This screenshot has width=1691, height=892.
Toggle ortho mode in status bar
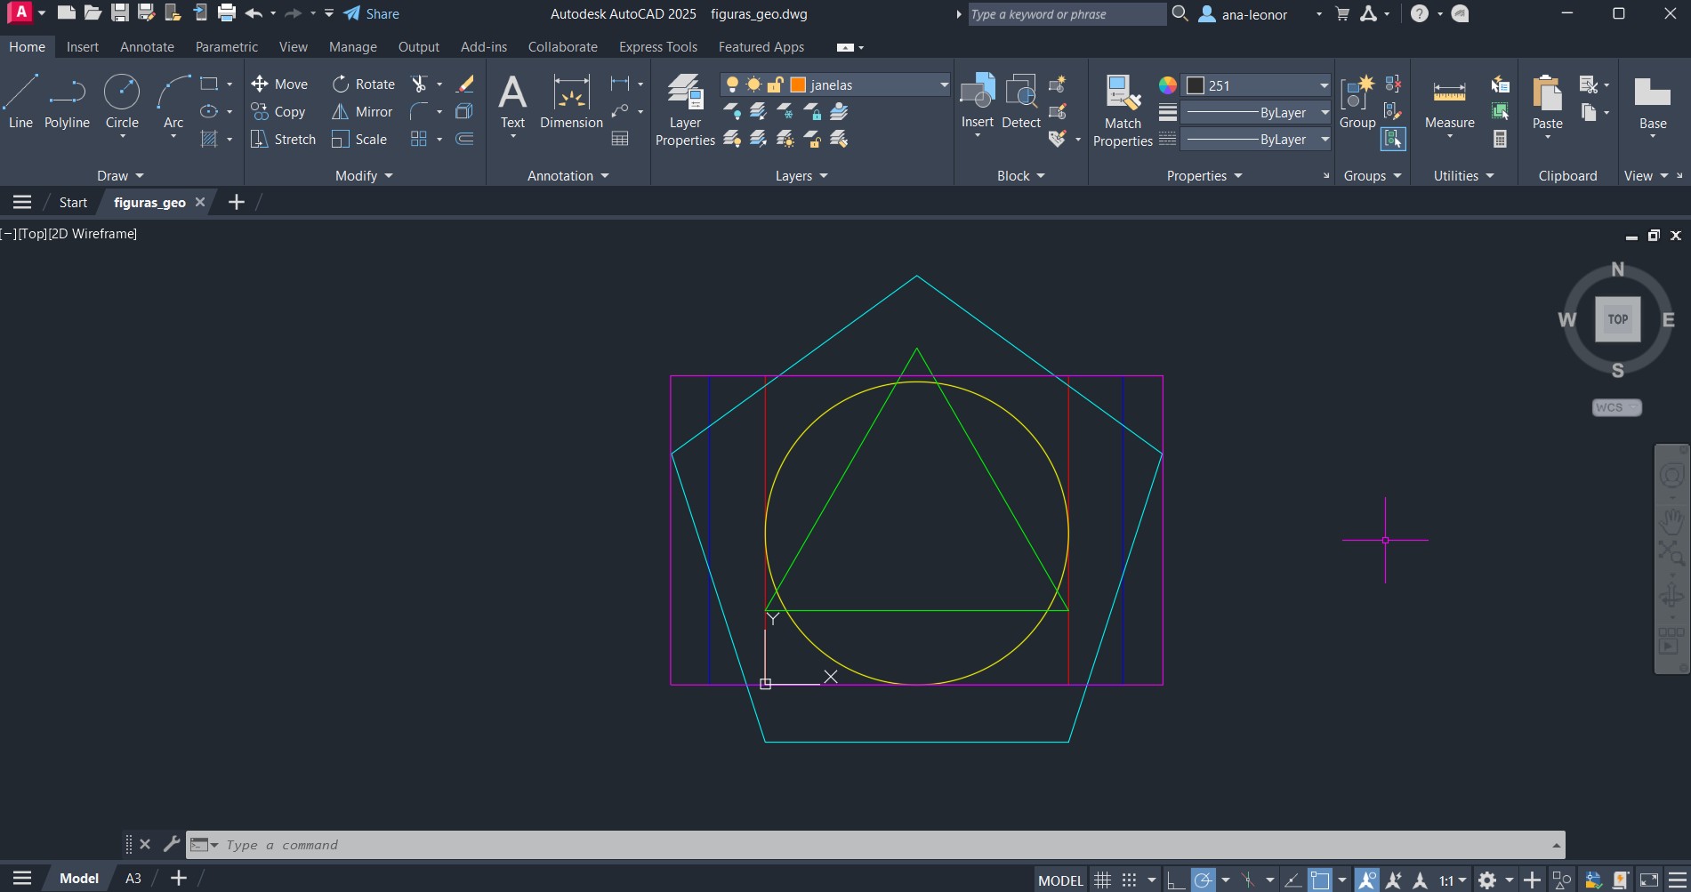(x=1175, y=880)
